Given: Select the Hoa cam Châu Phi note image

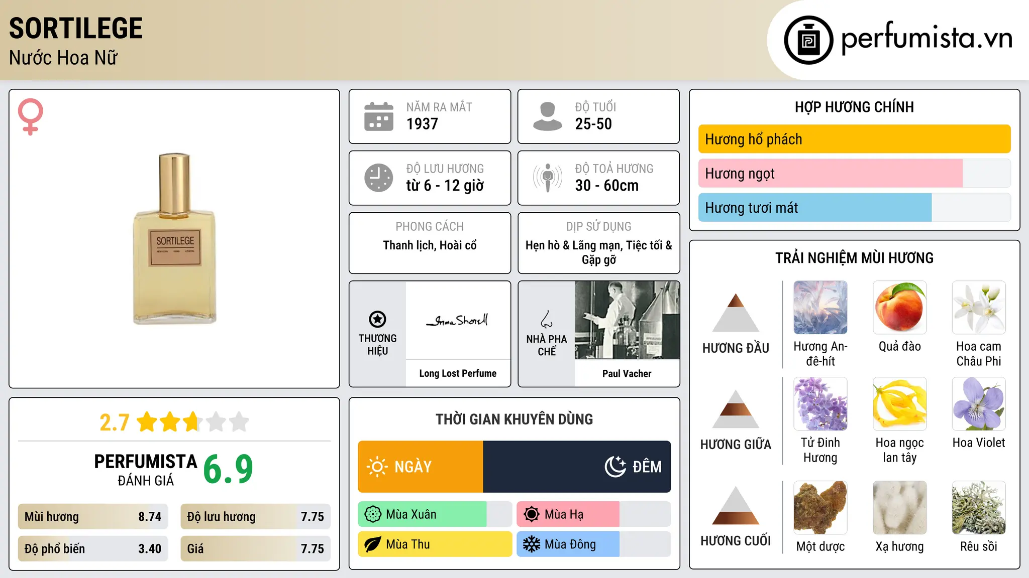Looking at the screenshot, I should (x=979, y=308).
